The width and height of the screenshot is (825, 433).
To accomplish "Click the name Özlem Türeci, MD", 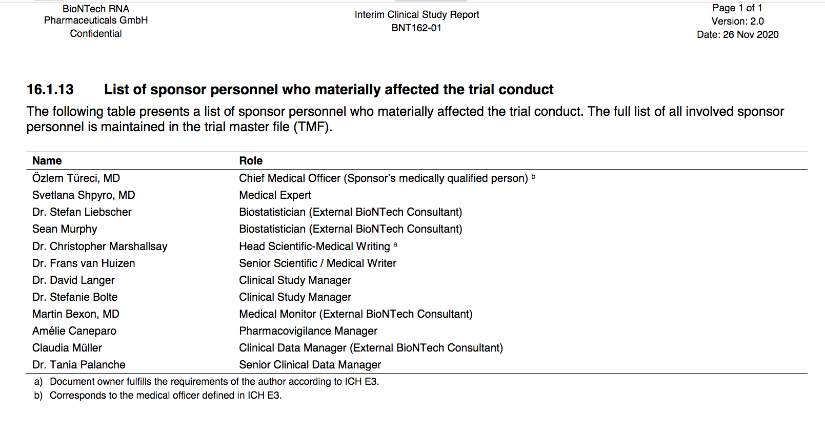I will (x=76, y=178).
